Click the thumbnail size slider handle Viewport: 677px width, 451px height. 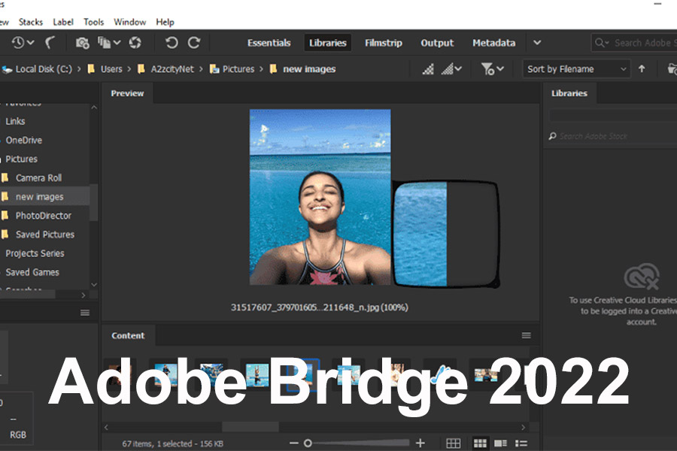pos(308,443)
